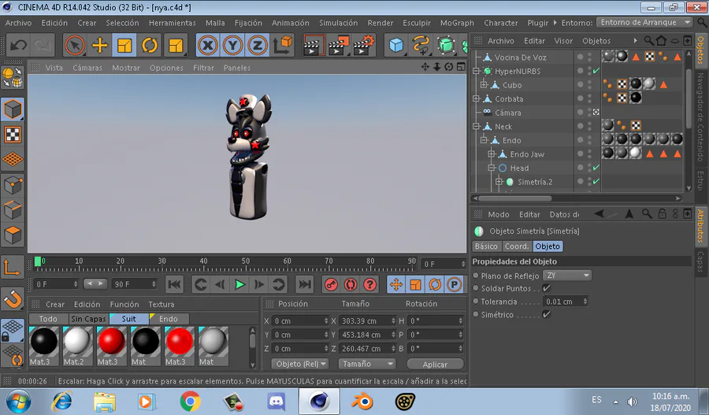
Task: Toggle Y axis lock
Action: pyautogui.click(x=232, y=45)
